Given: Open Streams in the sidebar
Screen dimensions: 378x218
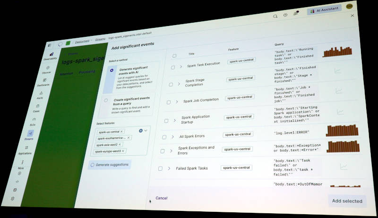Looking at the screenshot, I should (30, 135).
